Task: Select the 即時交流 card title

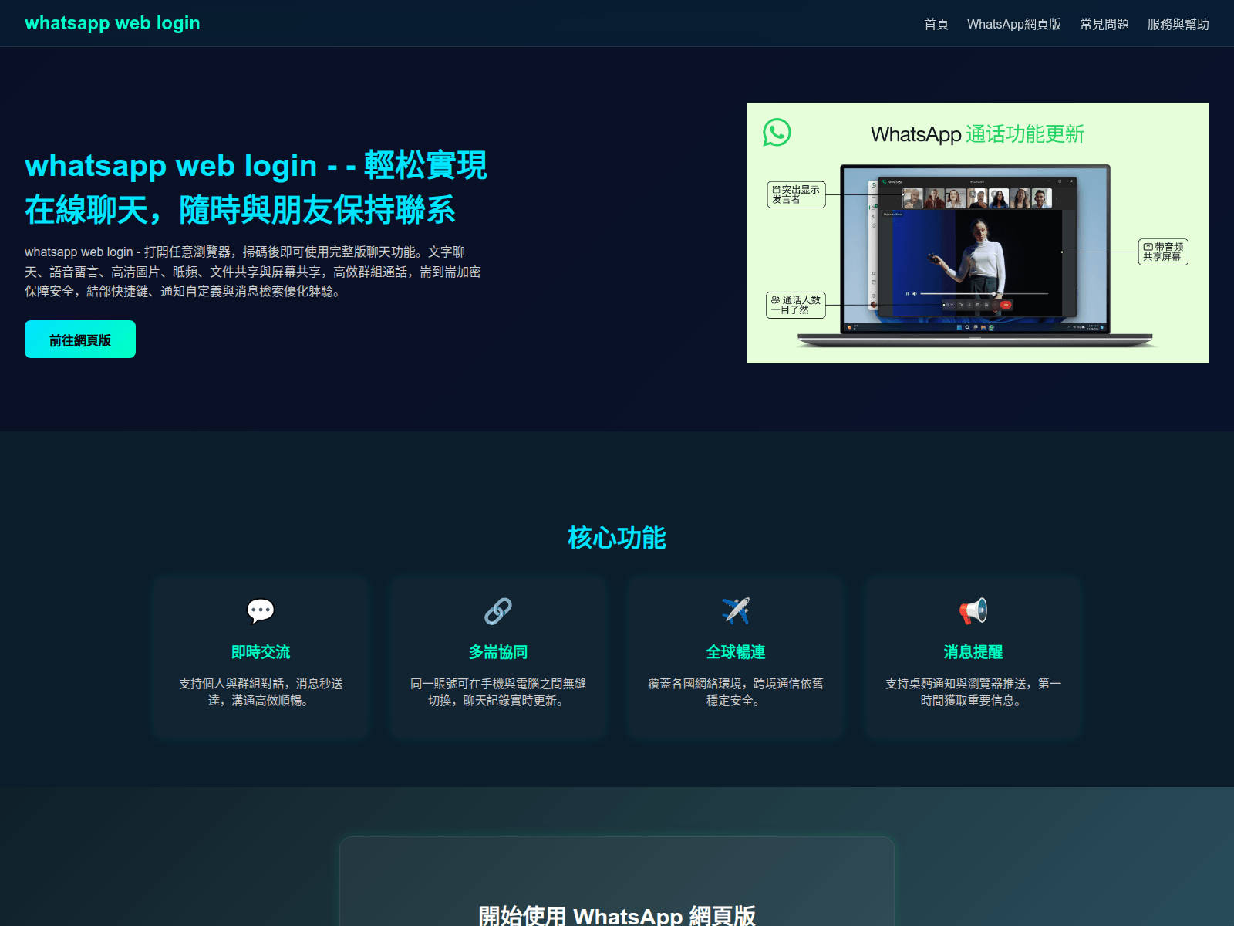Action: coord(261,652)
